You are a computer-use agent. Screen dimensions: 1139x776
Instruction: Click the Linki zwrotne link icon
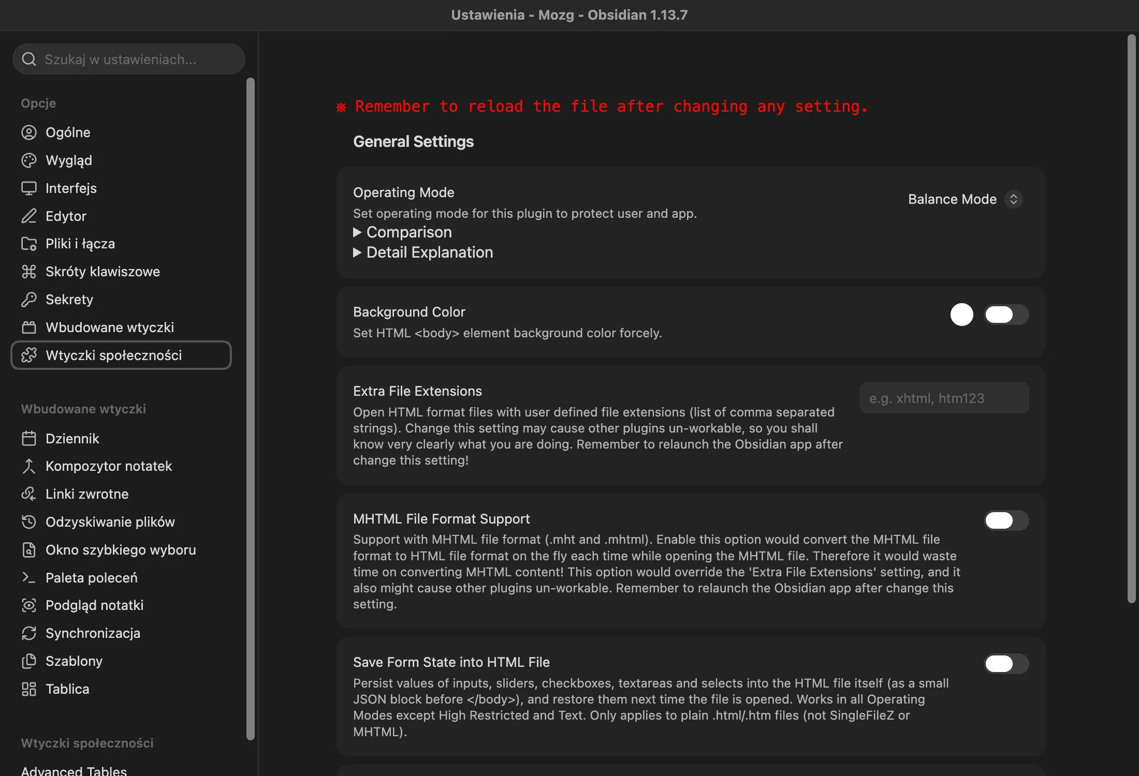[x=29, y=494]
